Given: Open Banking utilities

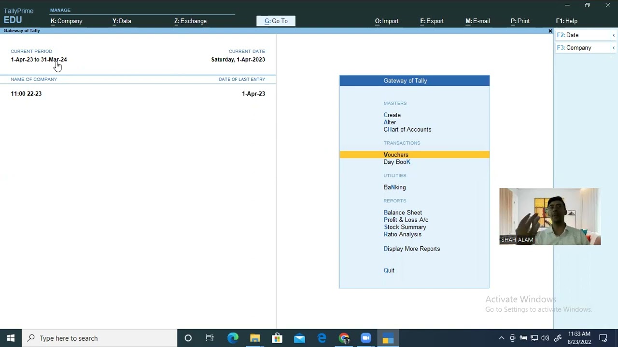Looking at the screenshot, I should tap(394, 187).
